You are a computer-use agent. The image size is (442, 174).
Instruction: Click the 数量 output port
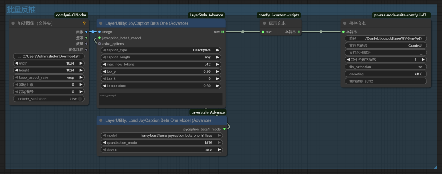(x=86, y=44)
